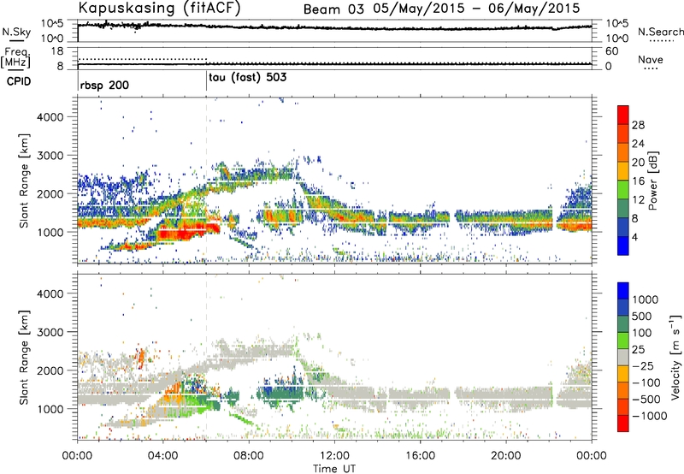Click the "Time UT" axis title
Viewport: 684px width, 474px height.
click(x=334, y=469)
